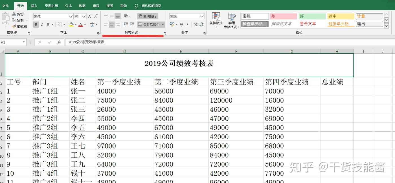This screenshot has height=183, width=395.
Task: Center cell text horizontally
Action: pyautogui.click(x=112, y=24)
